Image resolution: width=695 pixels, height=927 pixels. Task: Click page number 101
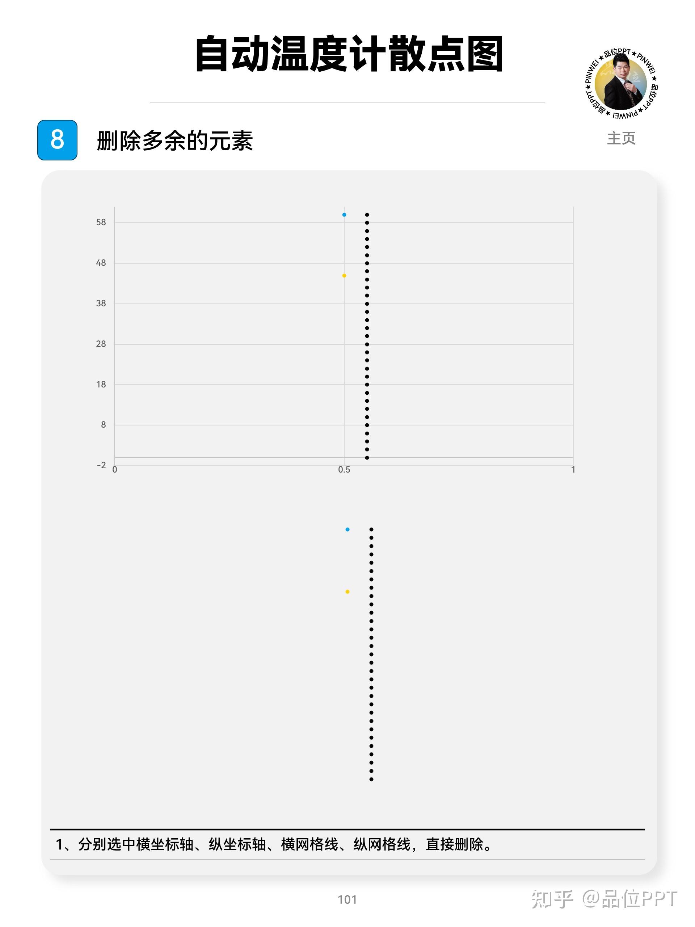(x=347, y=899)
